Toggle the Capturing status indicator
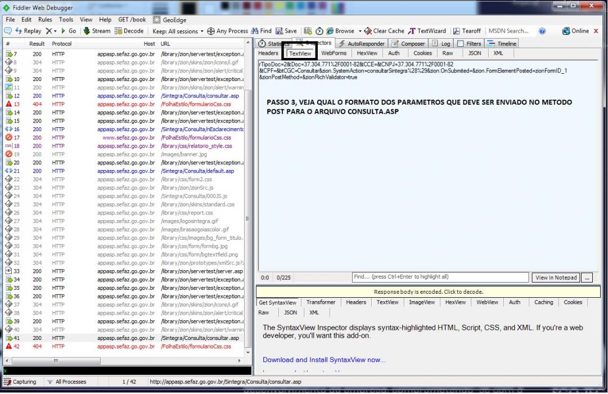The image size is (608, 394). pyautogui.click(x=20, y=382)
